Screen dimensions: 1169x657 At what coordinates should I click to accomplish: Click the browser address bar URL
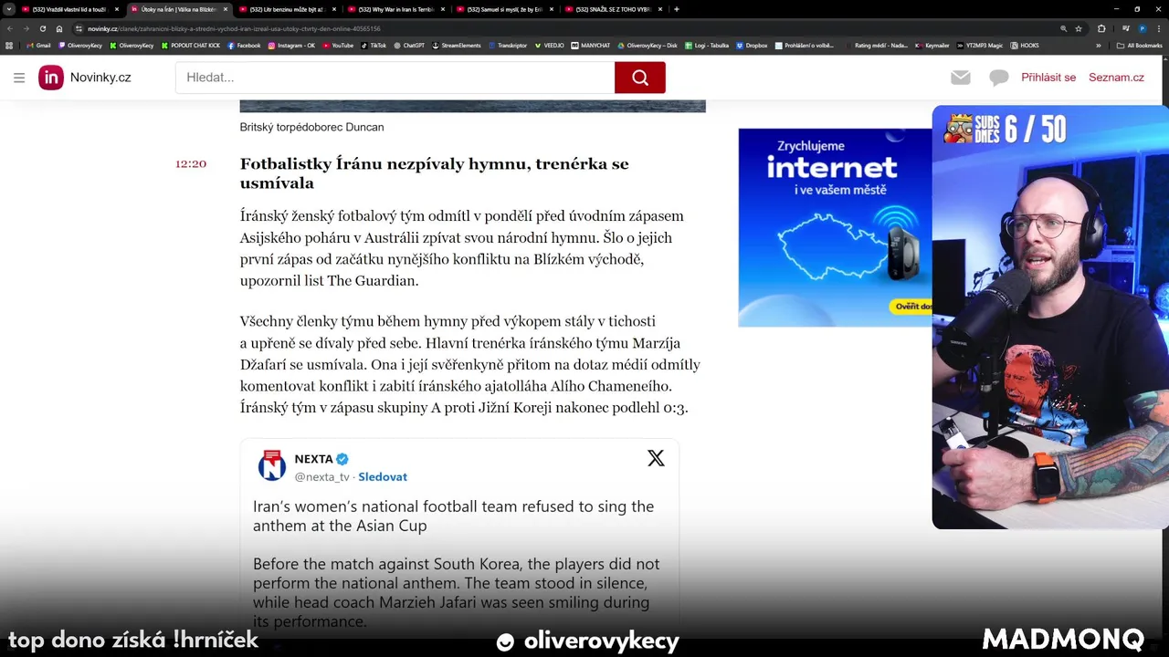click(x=234, y=28)
